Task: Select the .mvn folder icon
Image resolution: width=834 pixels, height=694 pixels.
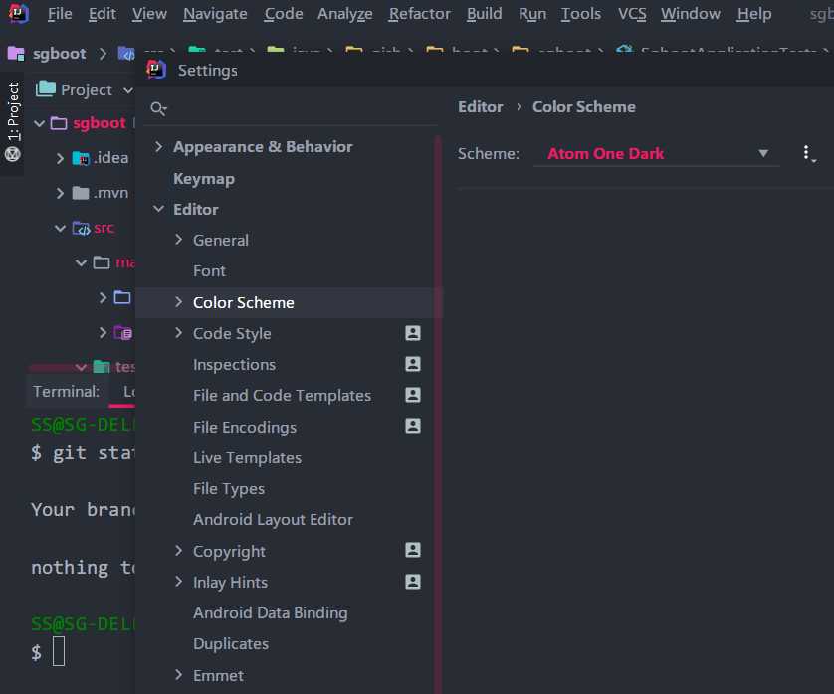Action: coord(81,193)
